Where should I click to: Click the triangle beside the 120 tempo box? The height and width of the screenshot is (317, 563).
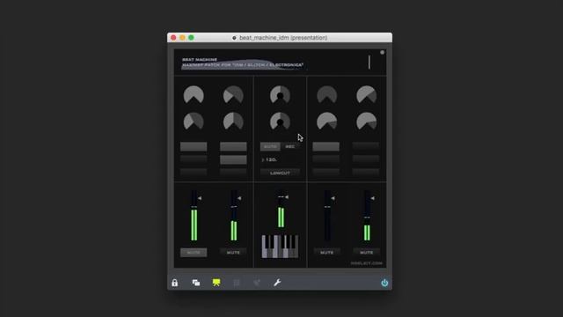(x=263, y=159)
